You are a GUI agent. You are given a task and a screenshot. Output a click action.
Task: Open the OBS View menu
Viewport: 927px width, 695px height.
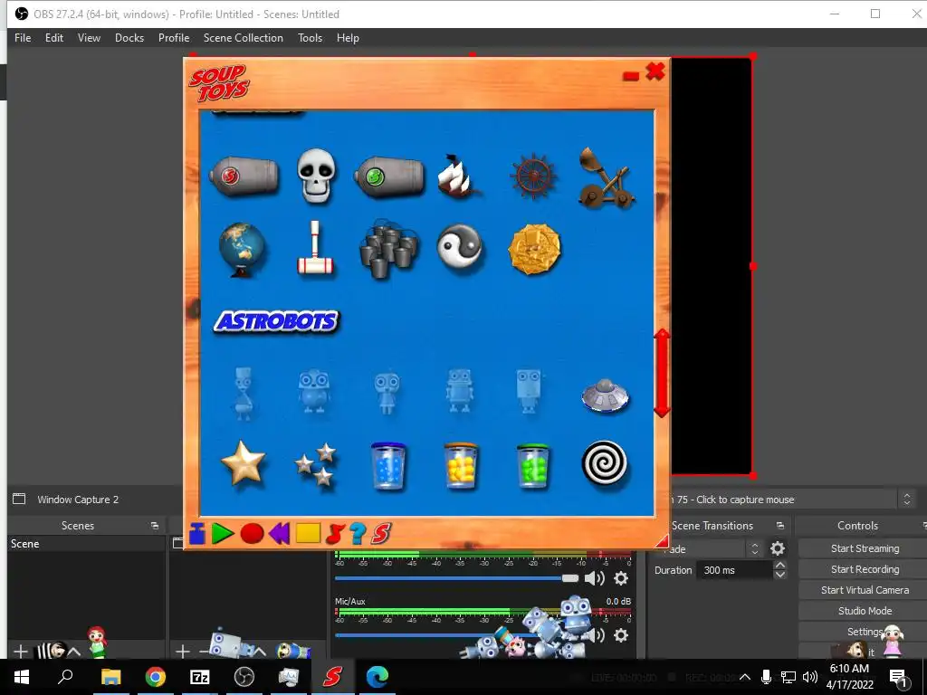coord(89,38)
